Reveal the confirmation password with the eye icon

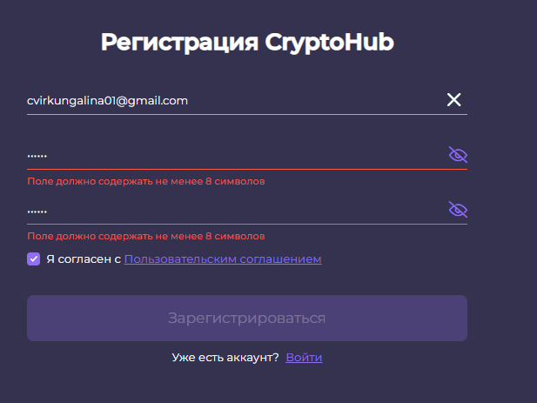coord(458,210)
